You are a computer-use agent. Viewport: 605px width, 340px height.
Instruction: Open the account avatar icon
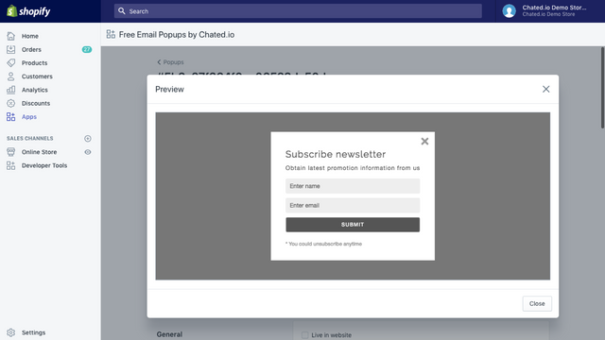509,10
